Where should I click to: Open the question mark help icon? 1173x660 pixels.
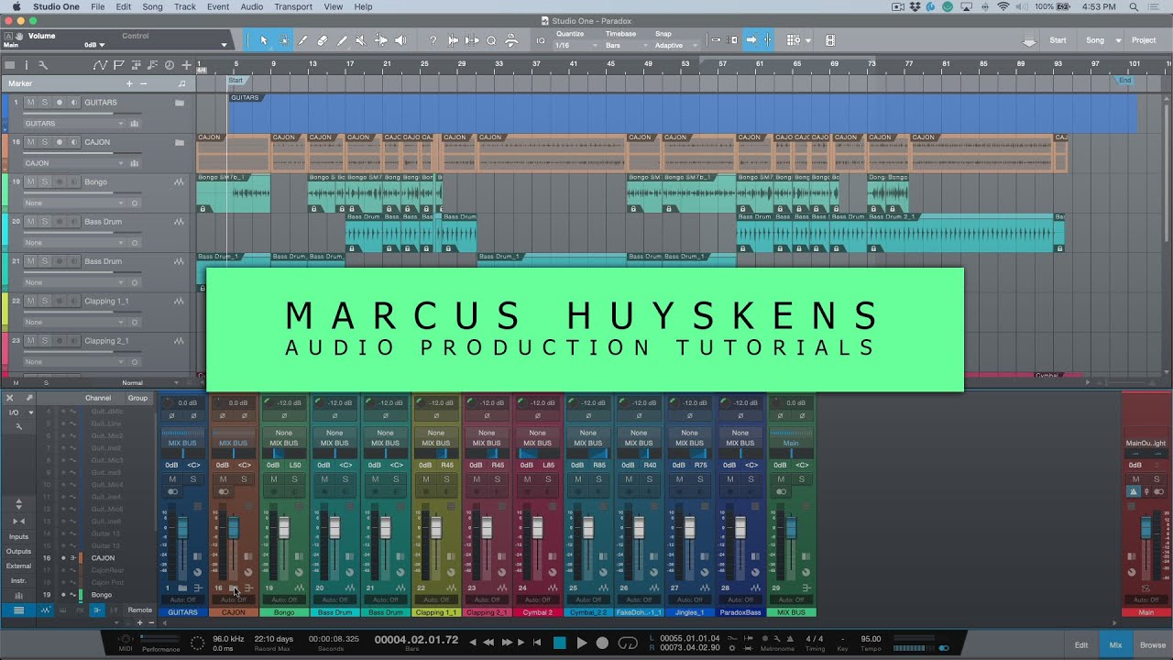pos(433,40)
